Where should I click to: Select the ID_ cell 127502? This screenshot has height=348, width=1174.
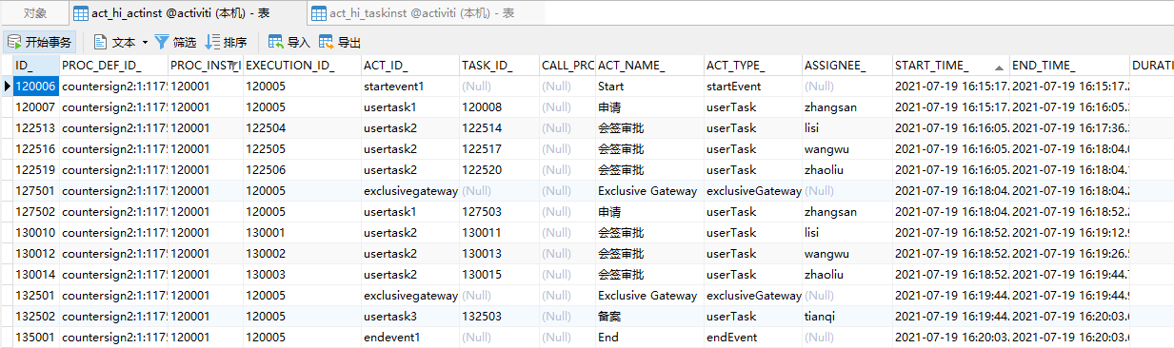35,211
